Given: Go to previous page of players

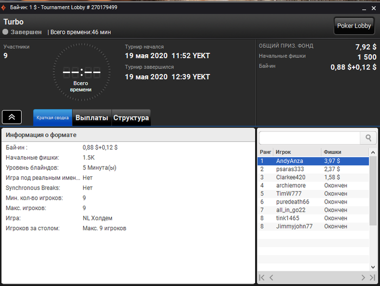Looking at the screenshot, I should click(x=271, y=277).
